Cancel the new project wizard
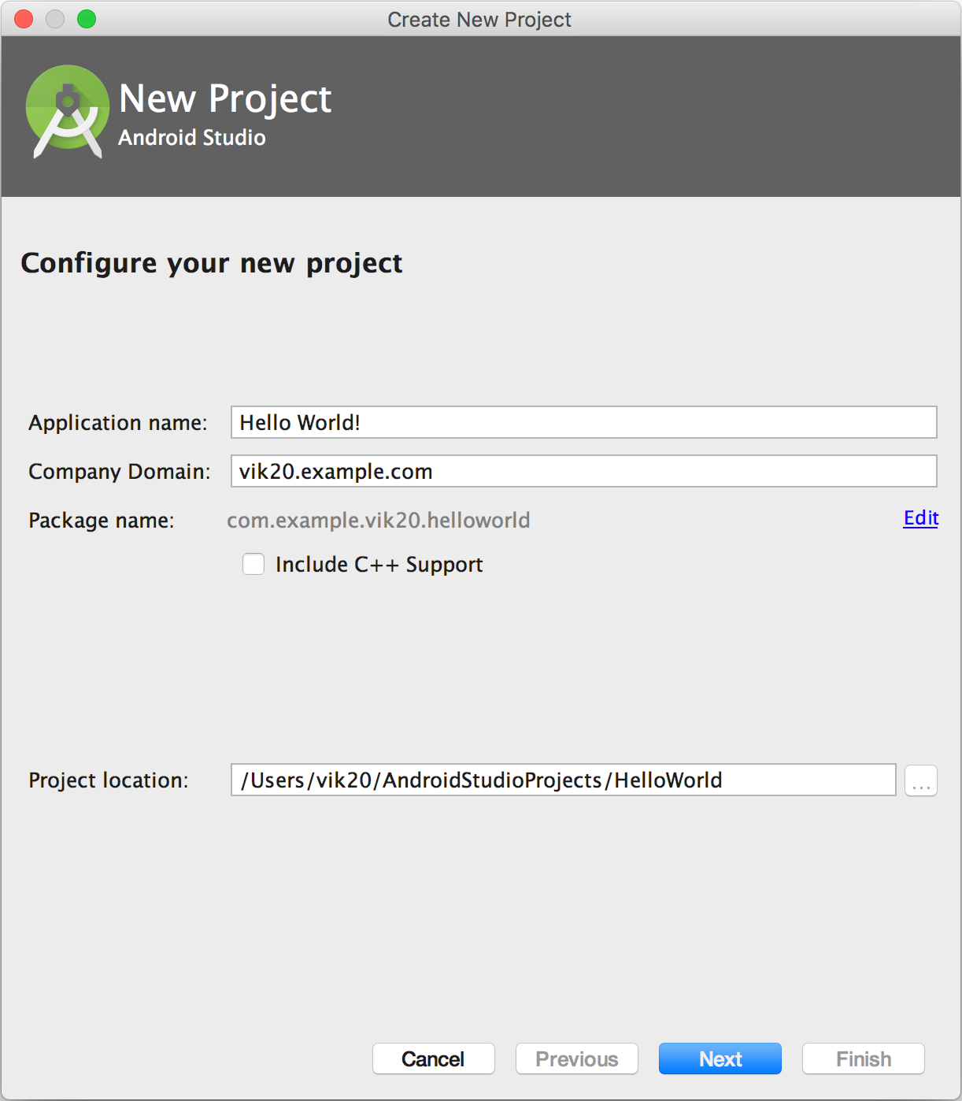 point(433,1058)
